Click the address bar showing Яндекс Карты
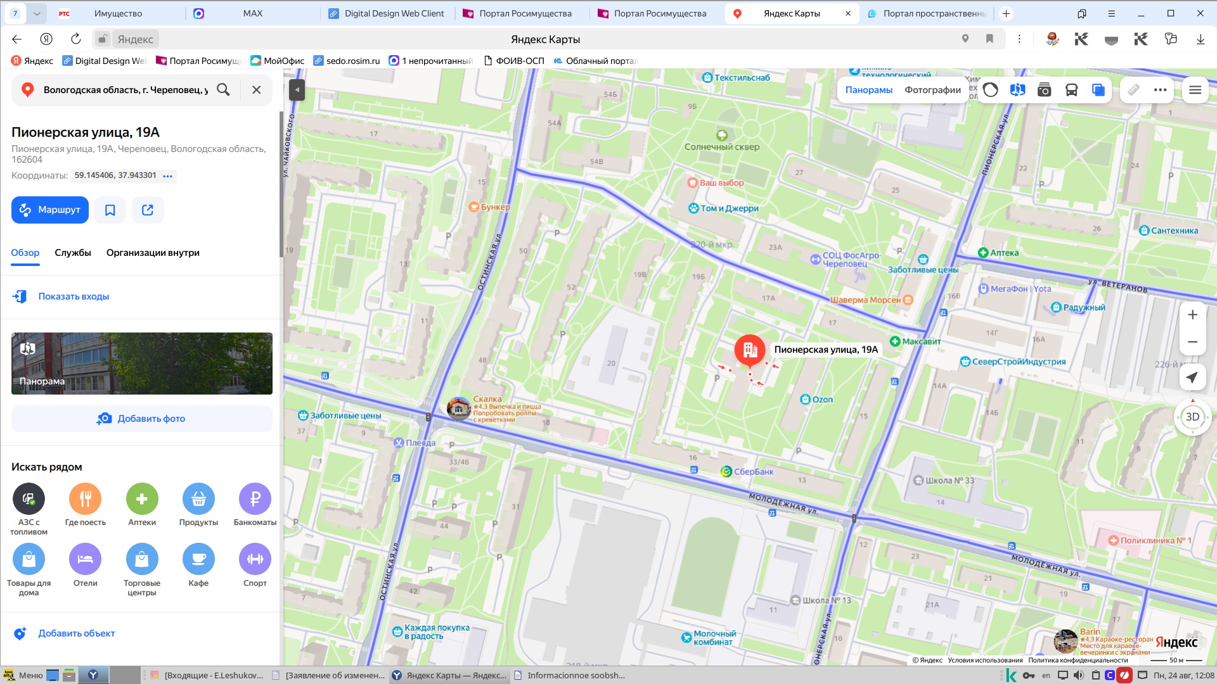 point(545,39)
